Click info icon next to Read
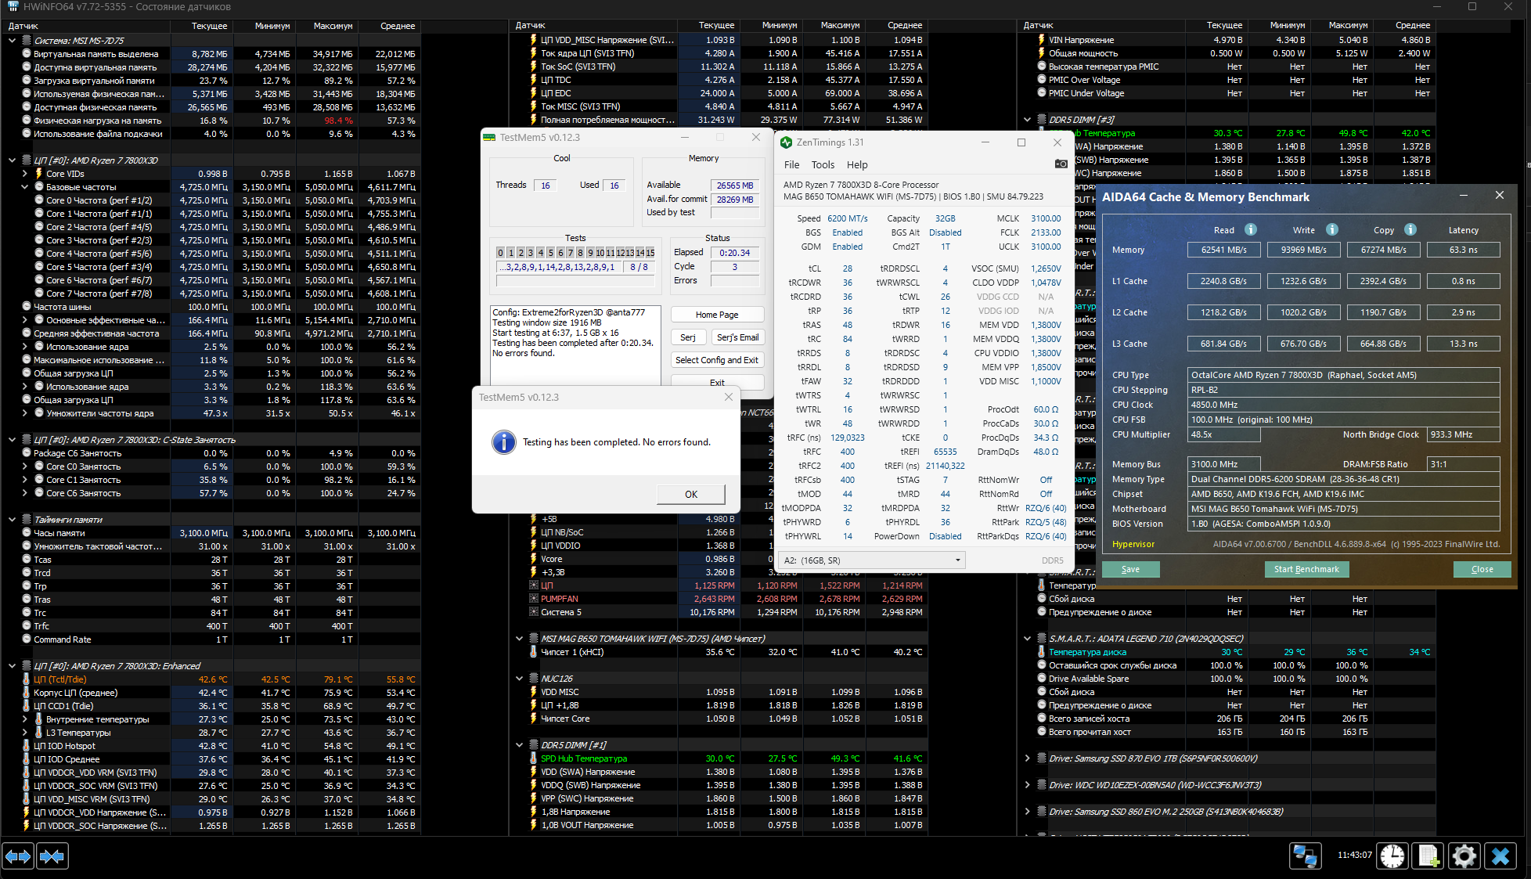The height and width of the screenshot is (879, 1531). [1251, 229]
